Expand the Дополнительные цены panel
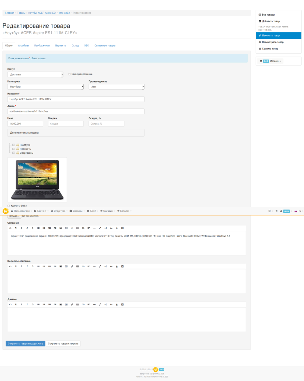This screenshot has width=304, height=381. coord(76,133)
